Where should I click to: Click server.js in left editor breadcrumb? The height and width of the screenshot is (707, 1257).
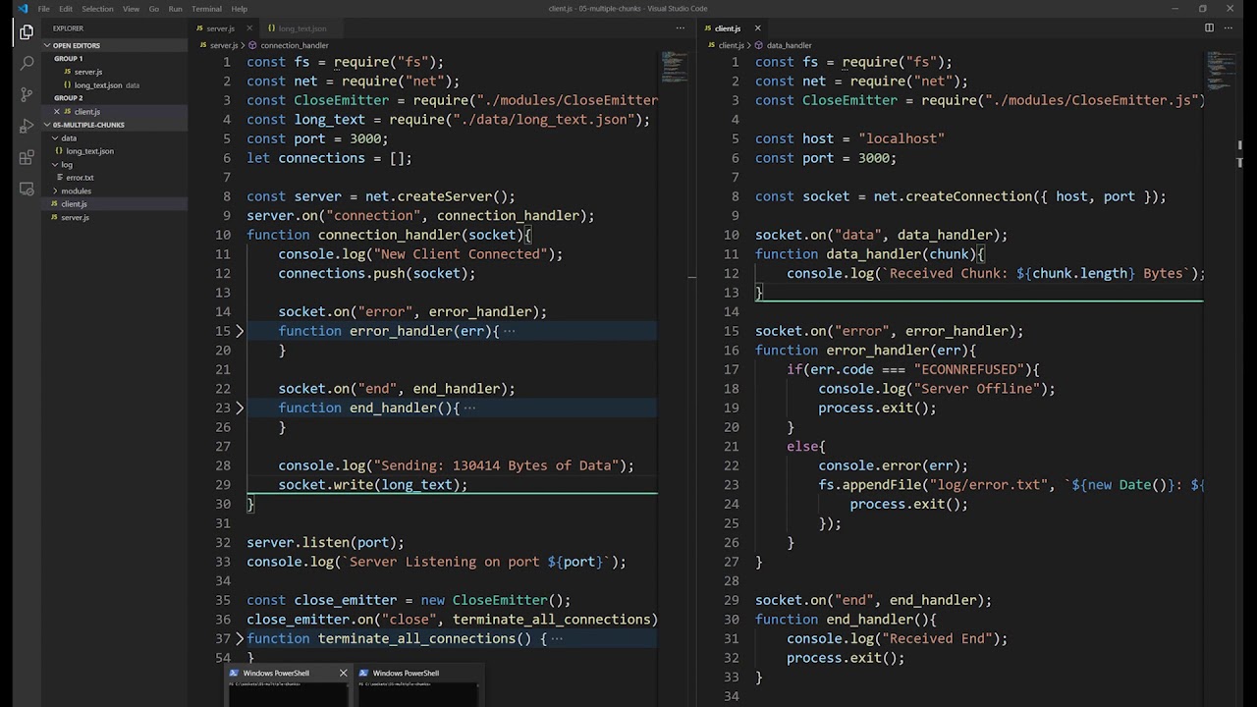coord(224,45)
